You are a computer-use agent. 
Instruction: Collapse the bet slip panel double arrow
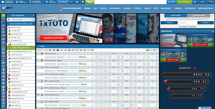[x=162, y=15]
